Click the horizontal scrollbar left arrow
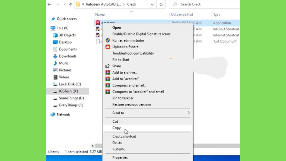 (x=93, y=146)
